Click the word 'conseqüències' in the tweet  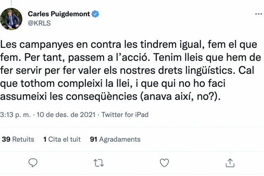coord(101,96)
